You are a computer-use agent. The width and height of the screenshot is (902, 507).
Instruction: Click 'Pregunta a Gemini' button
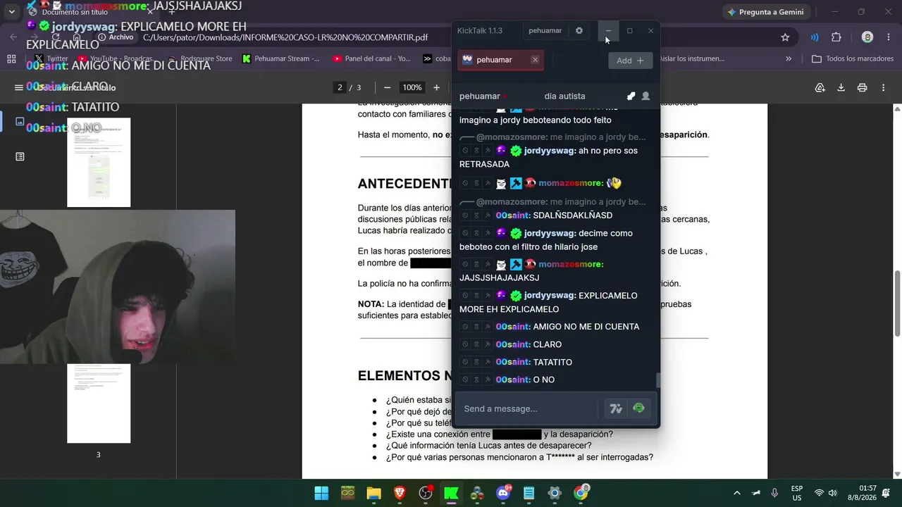765,12
